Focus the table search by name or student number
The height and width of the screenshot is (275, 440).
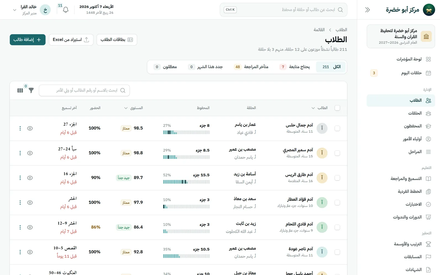84,90
